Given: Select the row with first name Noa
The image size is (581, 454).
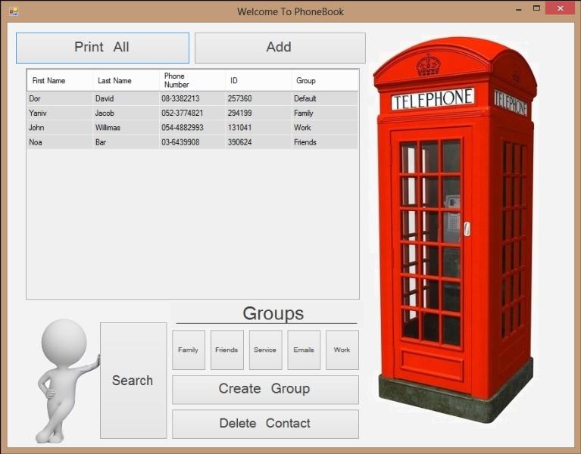Looking at the screenshot, I should (x=192, y=142).
